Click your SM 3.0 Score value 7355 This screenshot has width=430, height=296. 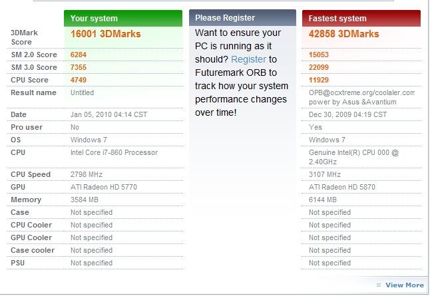[79, 67]
